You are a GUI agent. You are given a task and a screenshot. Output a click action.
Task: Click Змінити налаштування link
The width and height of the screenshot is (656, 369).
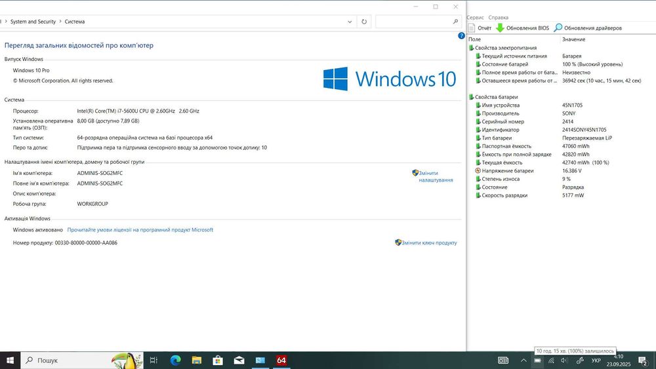coord(436,176)
